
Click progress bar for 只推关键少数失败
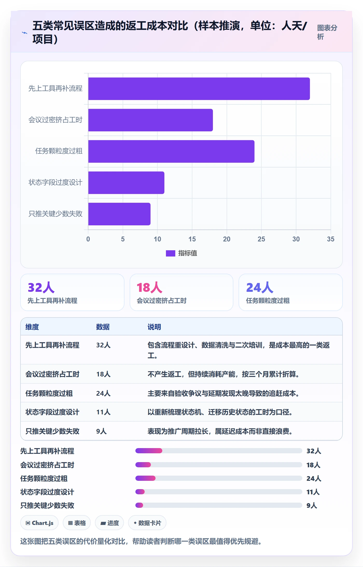tap(219, 505)
